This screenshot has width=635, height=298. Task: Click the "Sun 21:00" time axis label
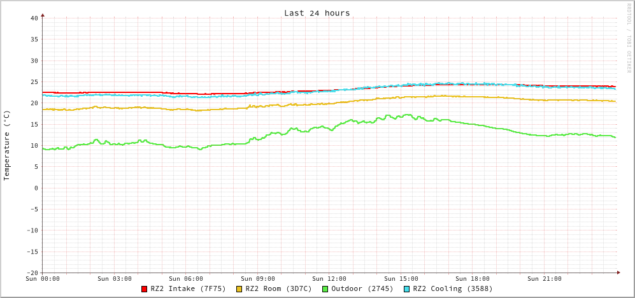[545, 279]
